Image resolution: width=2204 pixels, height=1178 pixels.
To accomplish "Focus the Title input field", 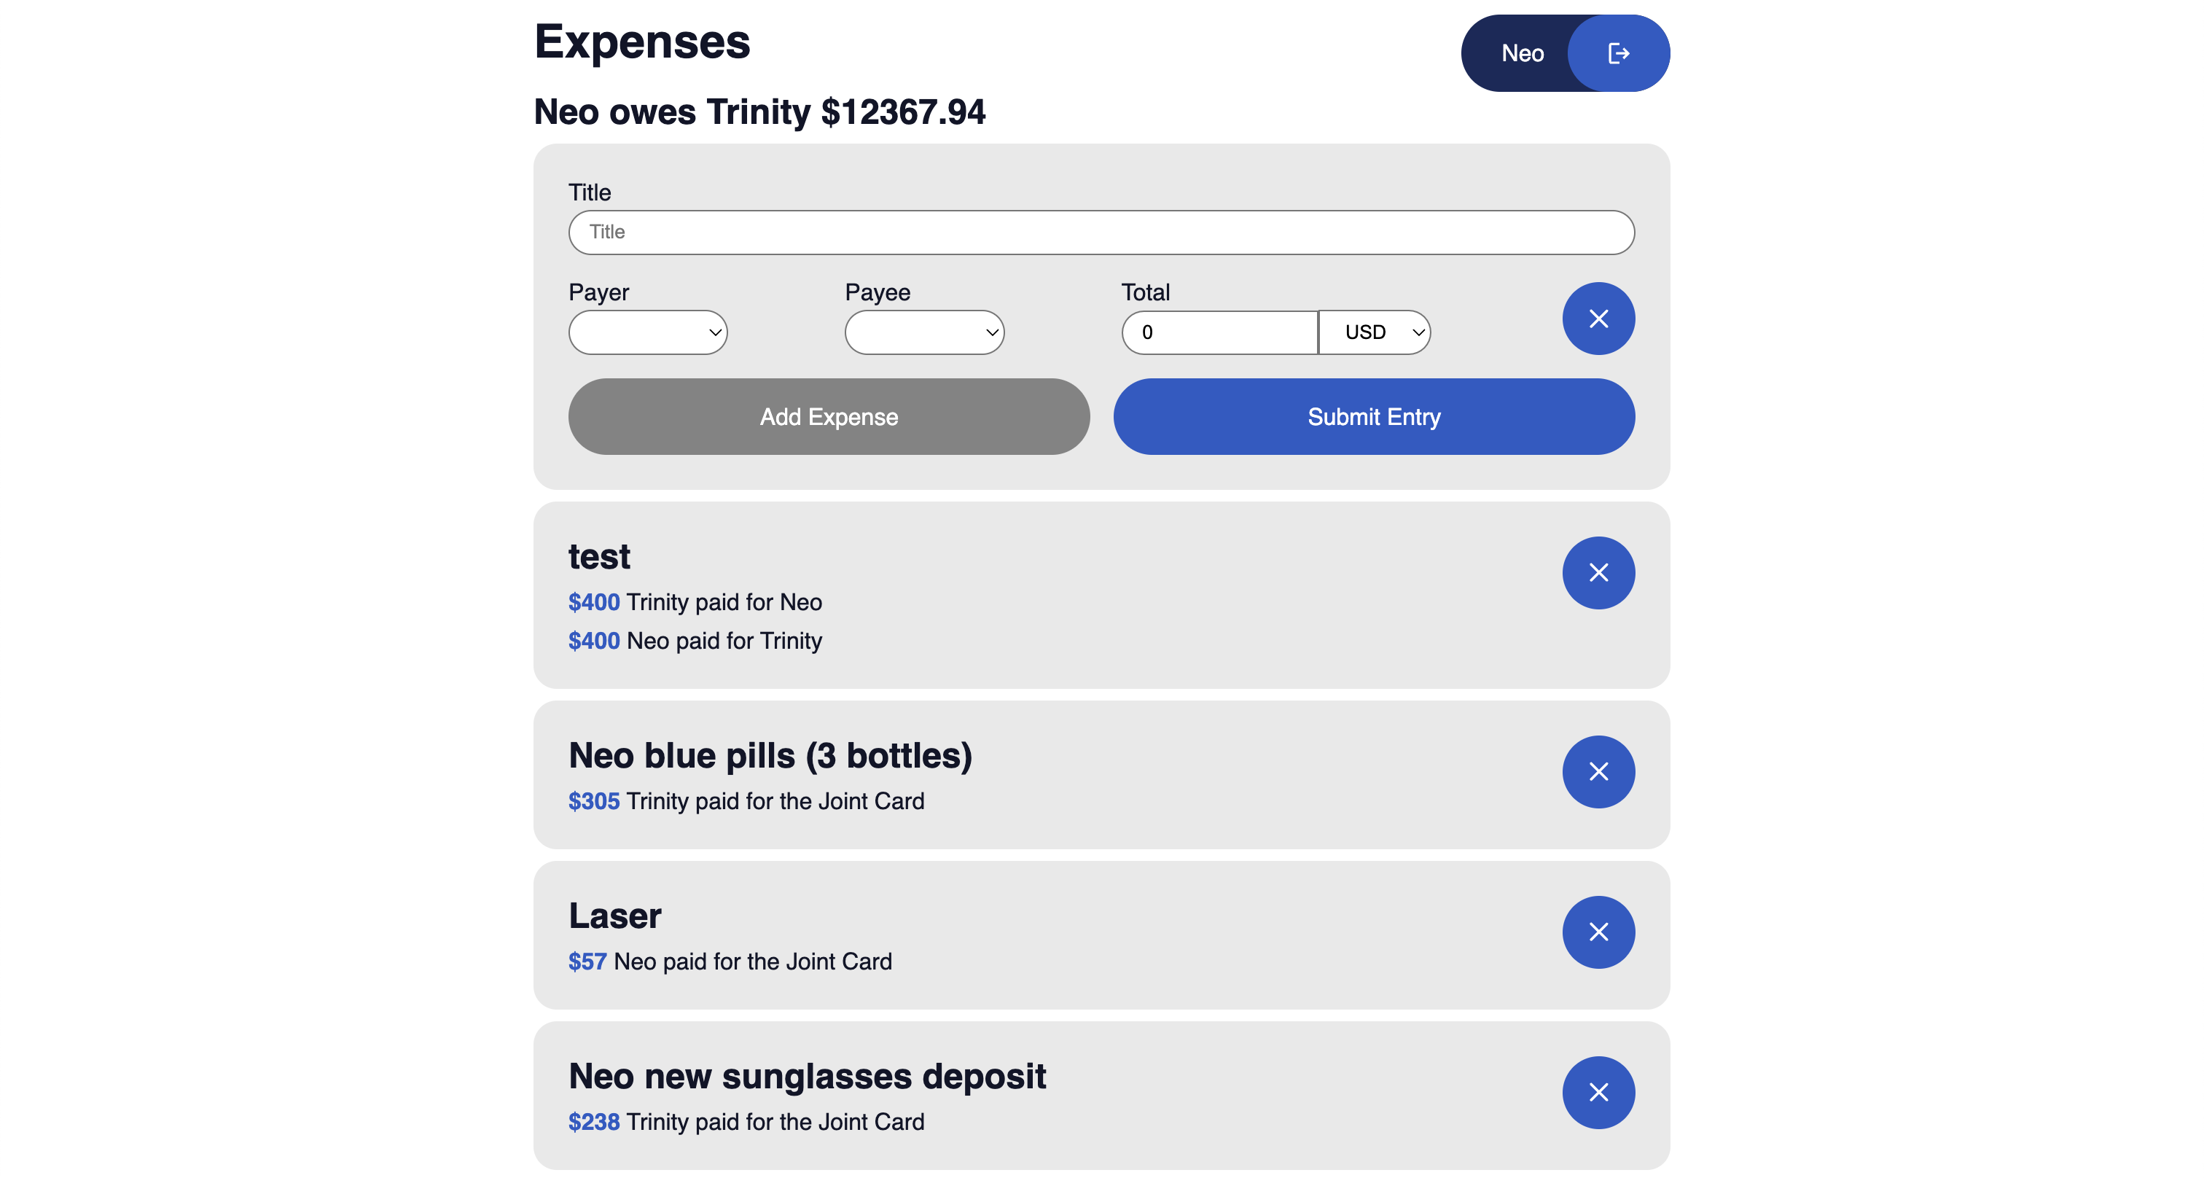I will [1101, 232].
